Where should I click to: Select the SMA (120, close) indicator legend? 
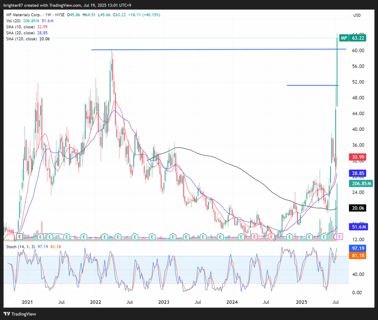point(21,39)
